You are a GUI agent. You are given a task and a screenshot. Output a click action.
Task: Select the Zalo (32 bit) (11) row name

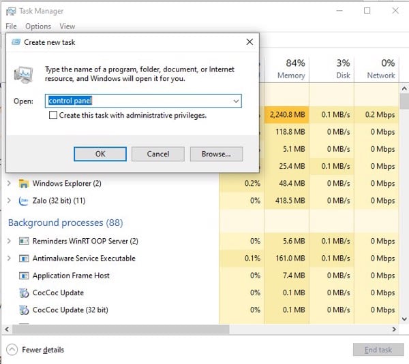(59, 201)
